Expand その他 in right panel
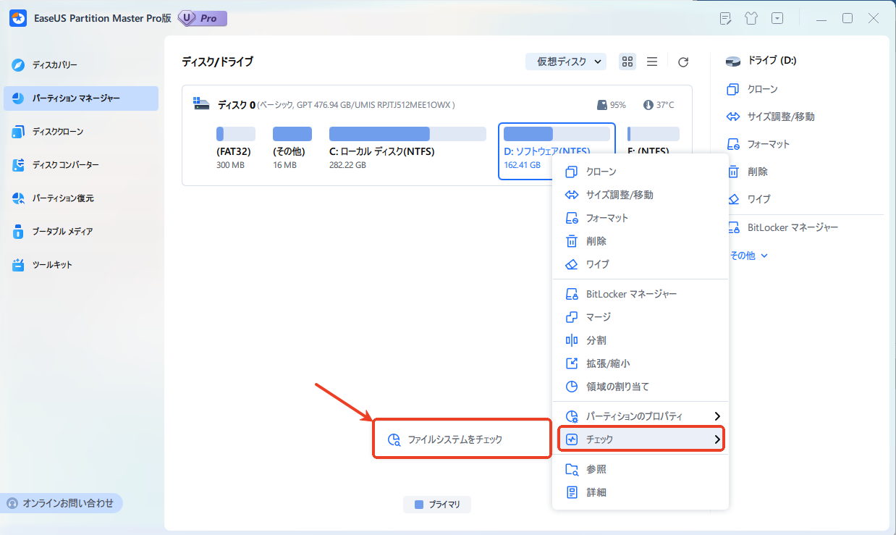 748,256
